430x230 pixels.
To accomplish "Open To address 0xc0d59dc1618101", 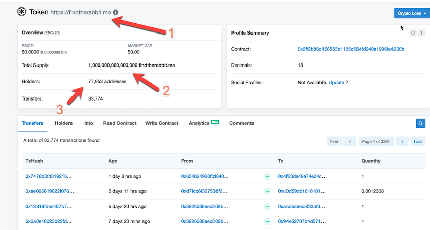I will point(302,191).
